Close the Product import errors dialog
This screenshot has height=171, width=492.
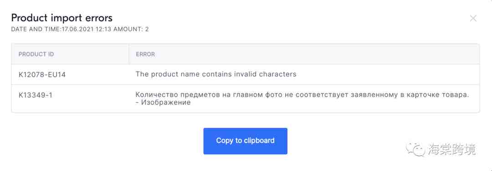[x=473, y=19]
